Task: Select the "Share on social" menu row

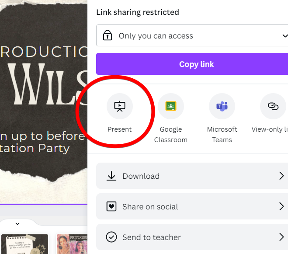Action: tap(192, 207)
